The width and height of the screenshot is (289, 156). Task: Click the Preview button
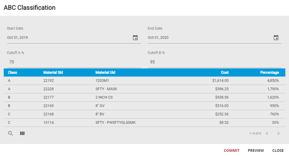(256, 150)
